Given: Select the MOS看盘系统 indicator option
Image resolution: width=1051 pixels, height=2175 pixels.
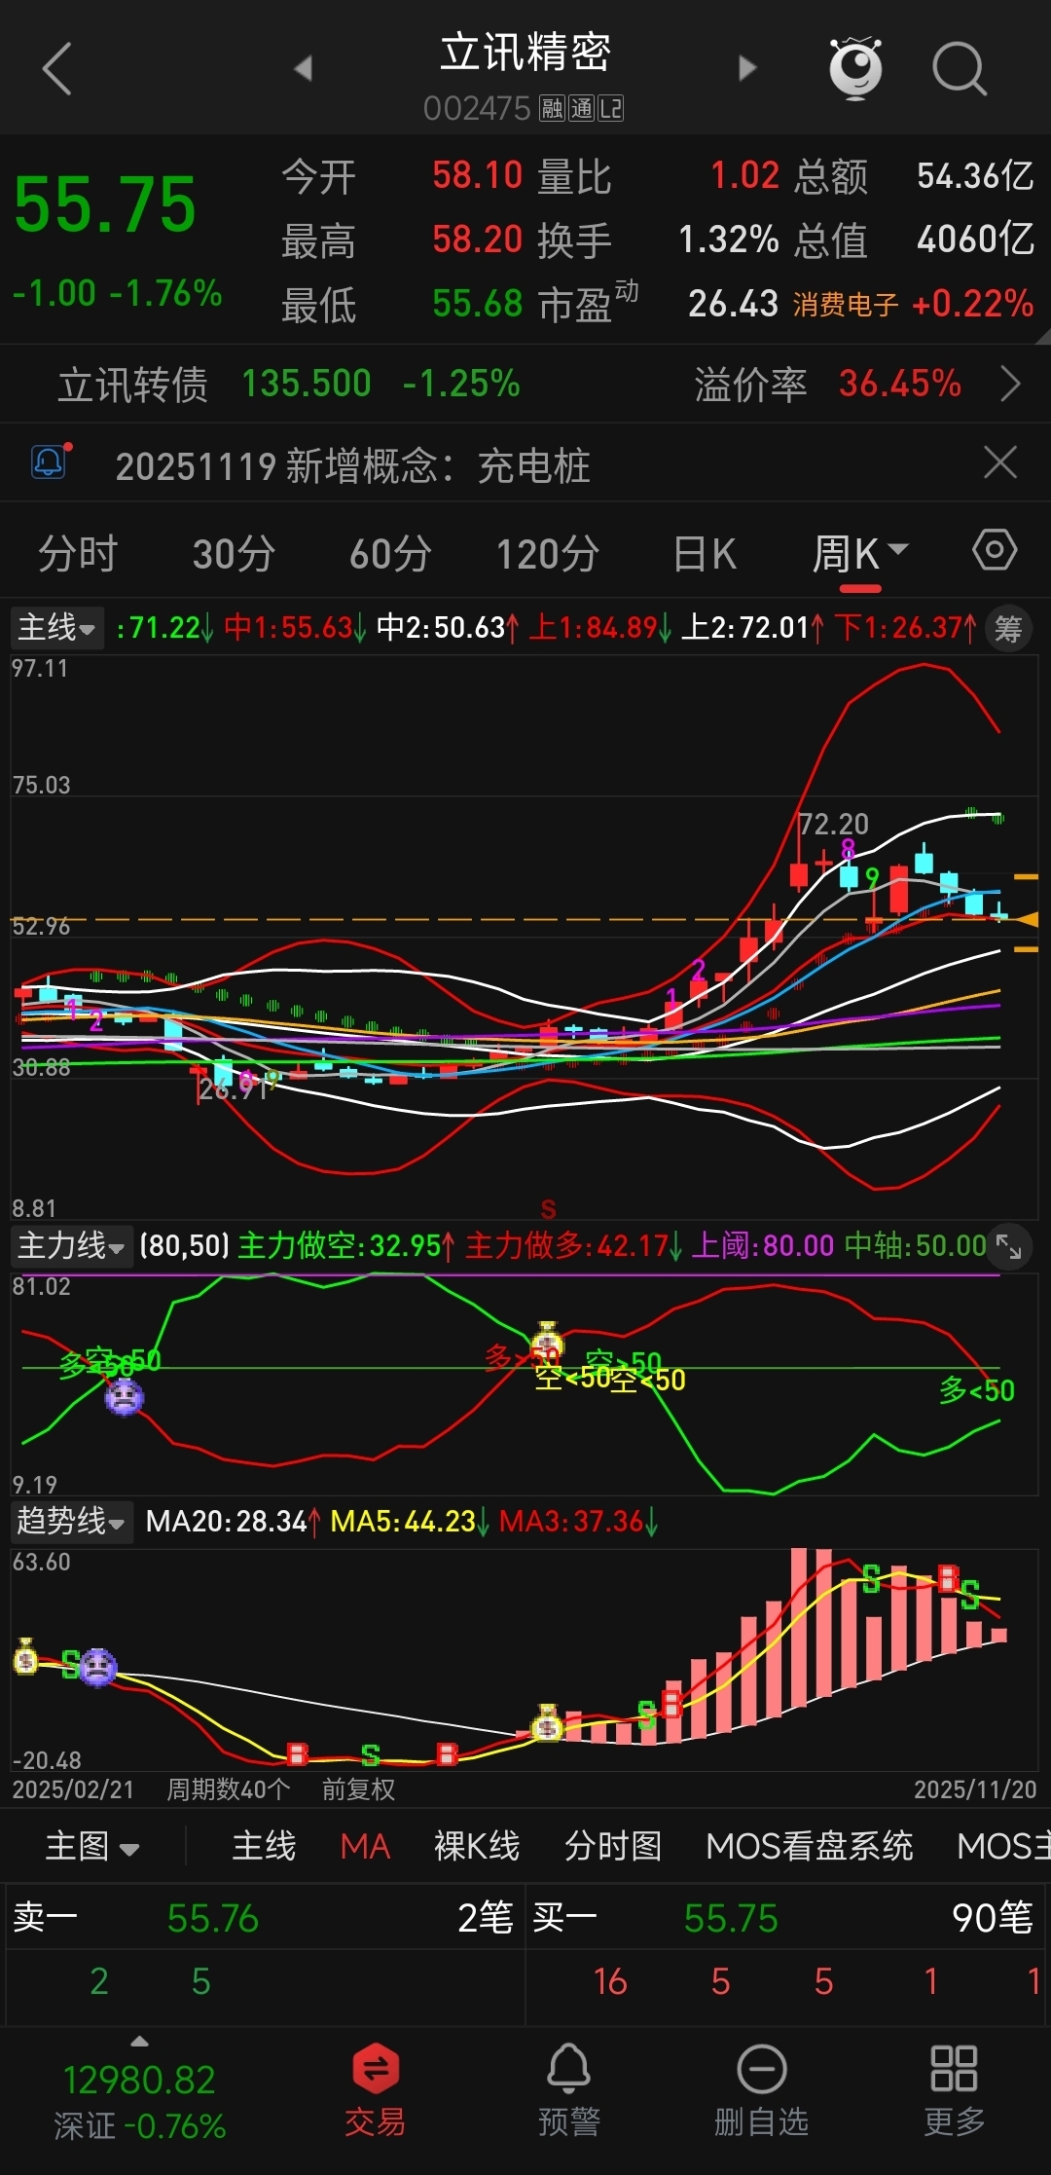Looking at the screenshot, I should [x=810, y=1846].
